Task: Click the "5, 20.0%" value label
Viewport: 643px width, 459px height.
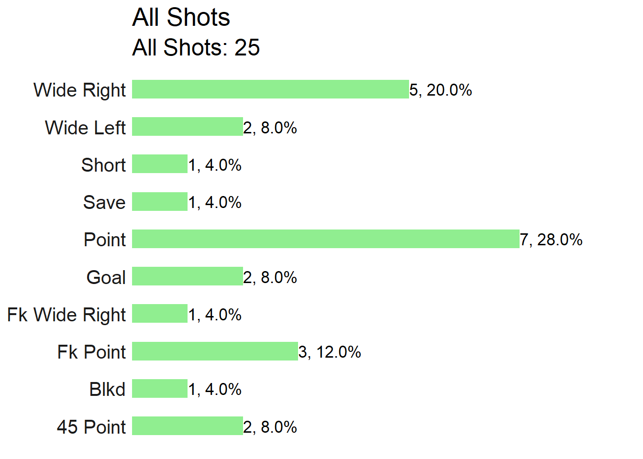Action: coord(441,90)
